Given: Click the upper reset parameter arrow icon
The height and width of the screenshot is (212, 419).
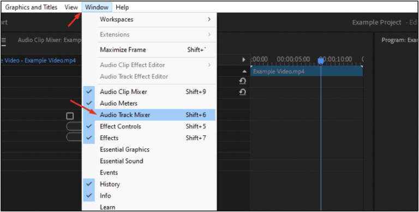Looking at the screenshot, I should tap(242, 81).
